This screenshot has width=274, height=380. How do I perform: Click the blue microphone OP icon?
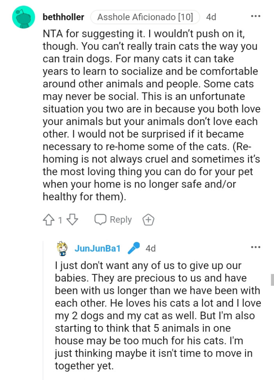point(134,248)
